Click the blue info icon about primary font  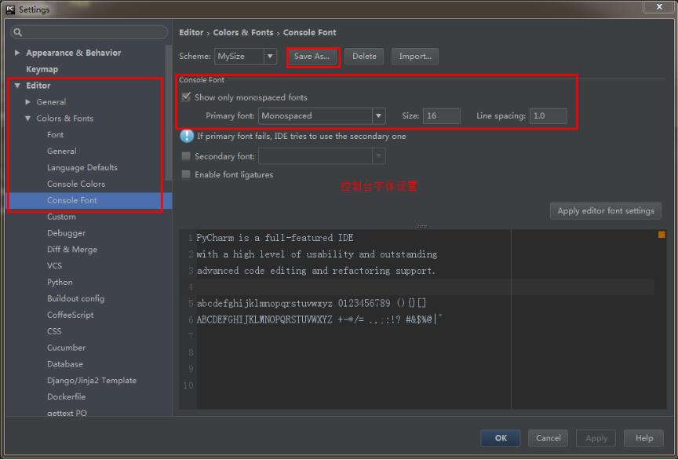tap(187, 136)
